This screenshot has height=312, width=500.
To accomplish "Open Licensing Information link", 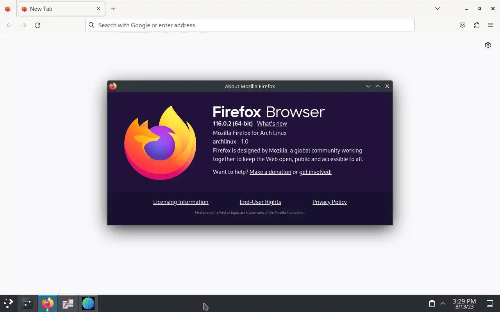I will click(x=181, y=202).
